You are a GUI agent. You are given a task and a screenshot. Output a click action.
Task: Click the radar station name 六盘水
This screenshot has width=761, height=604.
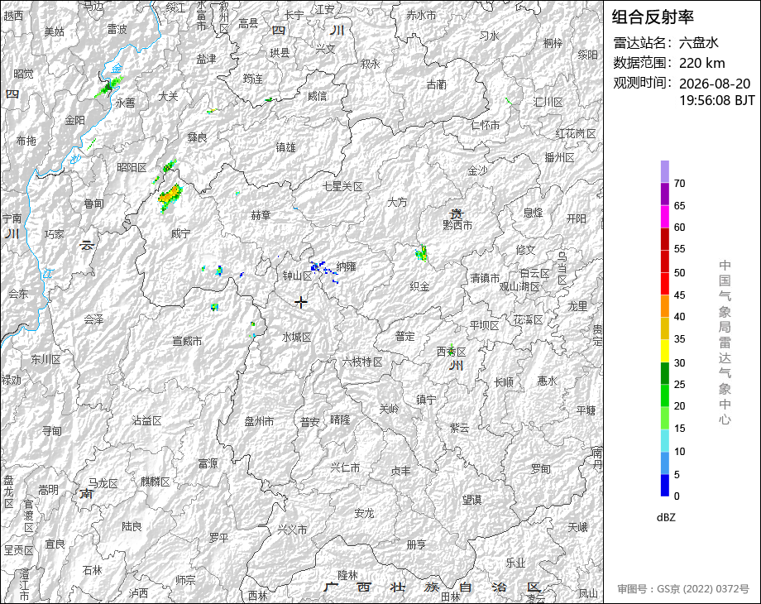click(698, 43)
